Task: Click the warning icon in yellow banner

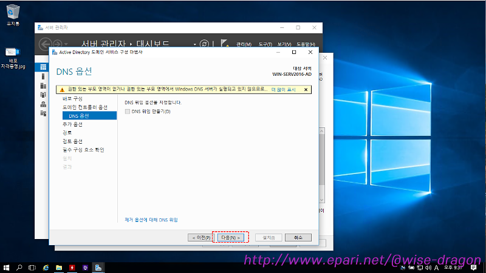Action: tap(62, 90)
